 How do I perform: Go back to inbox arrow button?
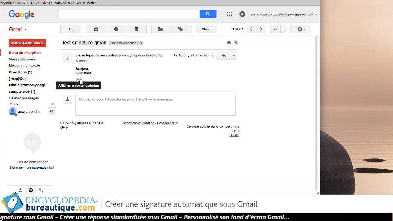click(71, 29)
